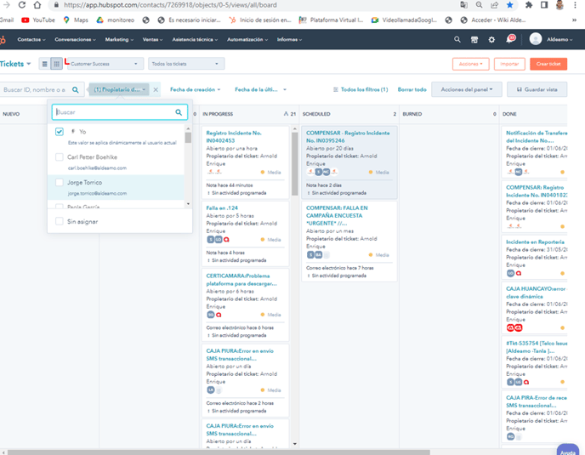The width and height of the screenshot is (585, 455).
Task: Open Propietario del ticket filter dropdown
Action: (x=119, y=89)
